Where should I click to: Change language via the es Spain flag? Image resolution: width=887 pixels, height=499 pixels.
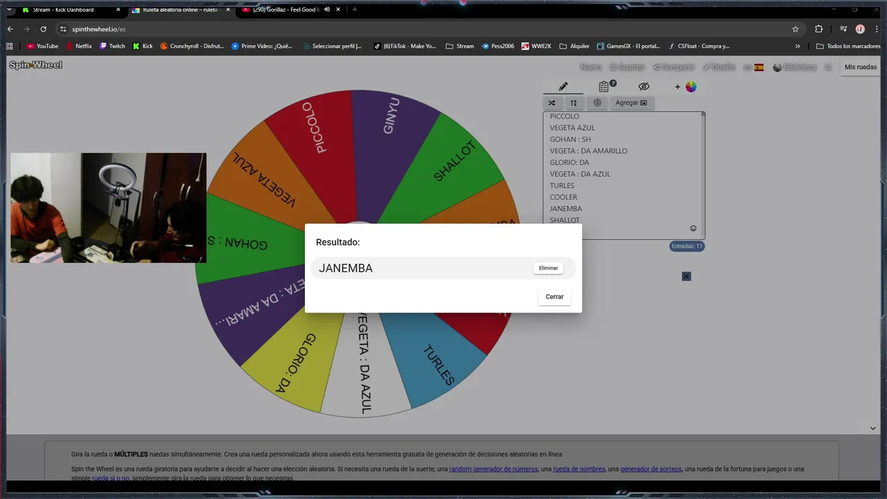pos(753,67)
